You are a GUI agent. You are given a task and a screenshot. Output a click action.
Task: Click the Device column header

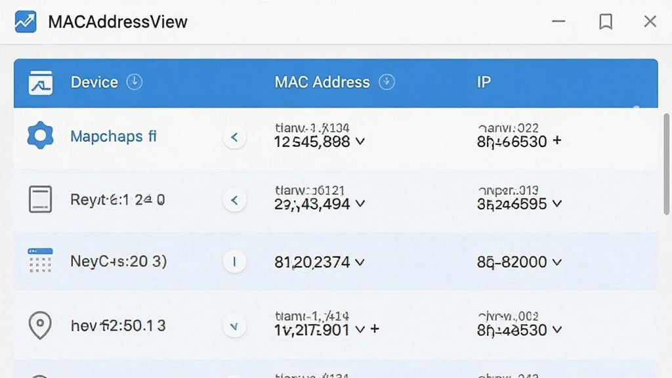click(94, 82)
